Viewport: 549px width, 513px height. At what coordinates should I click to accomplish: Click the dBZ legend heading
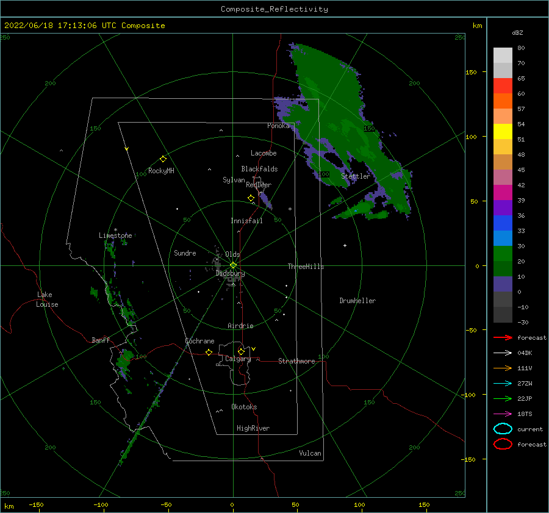[x=517, y=32]
